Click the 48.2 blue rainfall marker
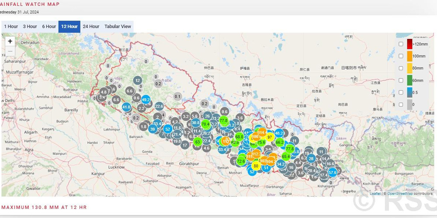The image size is (437, 218). (279, 133)
